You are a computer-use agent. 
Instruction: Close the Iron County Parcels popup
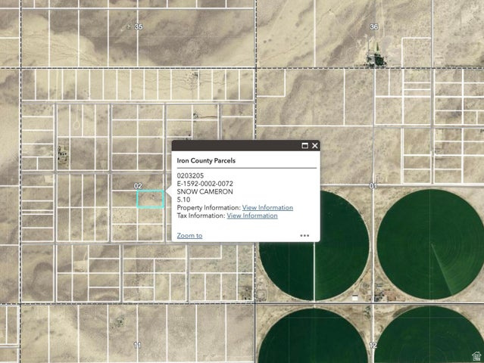tap(315, 146)
